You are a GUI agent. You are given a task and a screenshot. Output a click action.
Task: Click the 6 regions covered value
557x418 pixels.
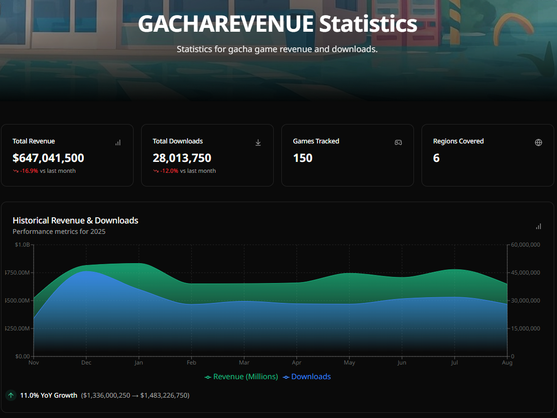click(436, 158)
